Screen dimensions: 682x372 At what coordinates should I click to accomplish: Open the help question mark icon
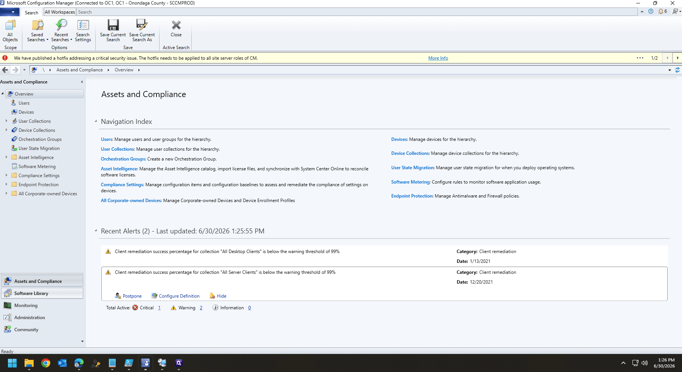tap(651, 12)
